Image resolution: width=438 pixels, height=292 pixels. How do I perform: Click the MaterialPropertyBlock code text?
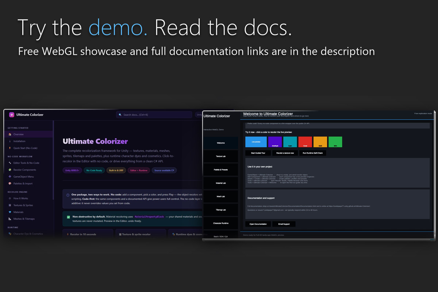(149, 217)
